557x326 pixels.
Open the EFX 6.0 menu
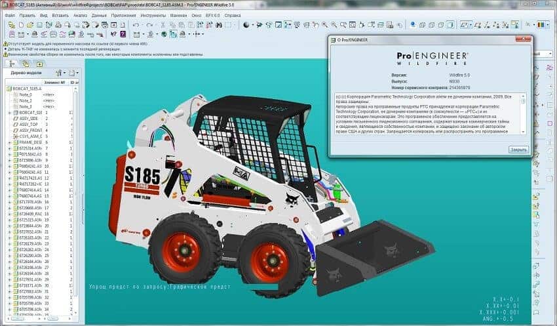click(213, 16)
